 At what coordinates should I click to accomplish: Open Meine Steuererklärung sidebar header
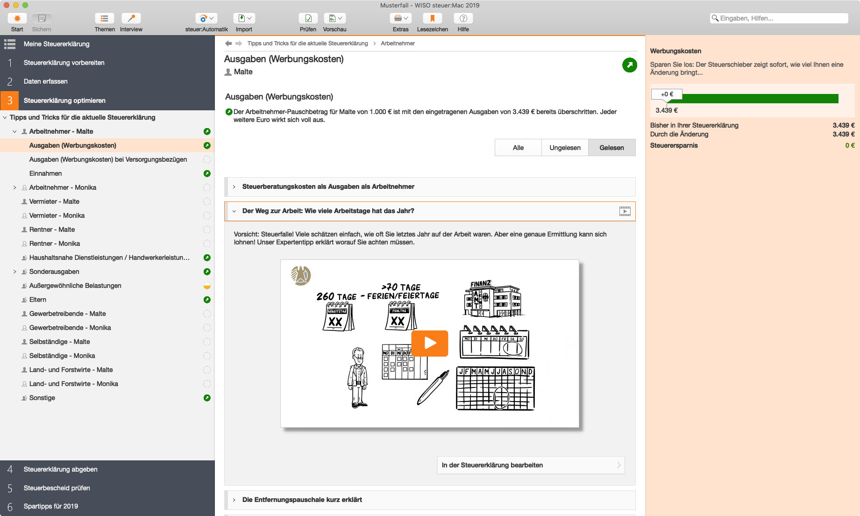point(107,44)
